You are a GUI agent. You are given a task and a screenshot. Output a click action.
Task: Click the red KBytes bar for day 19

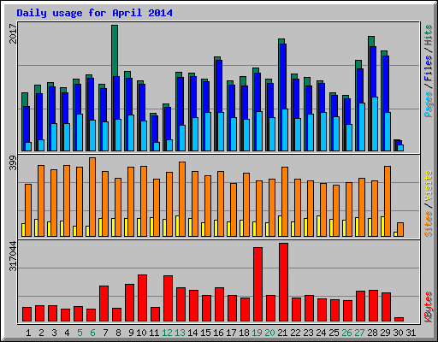[x=257, y=285]
